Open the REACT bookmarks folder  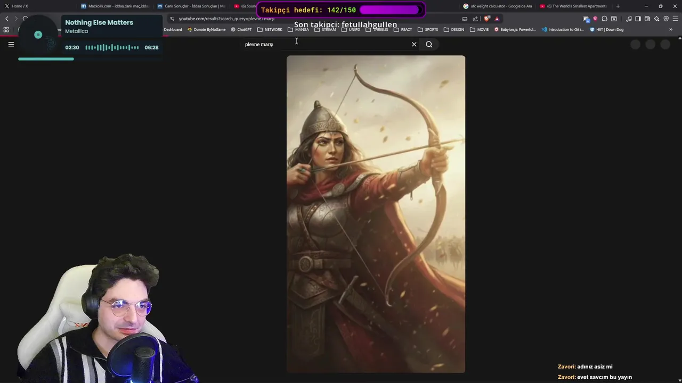(x=403, y=29)
